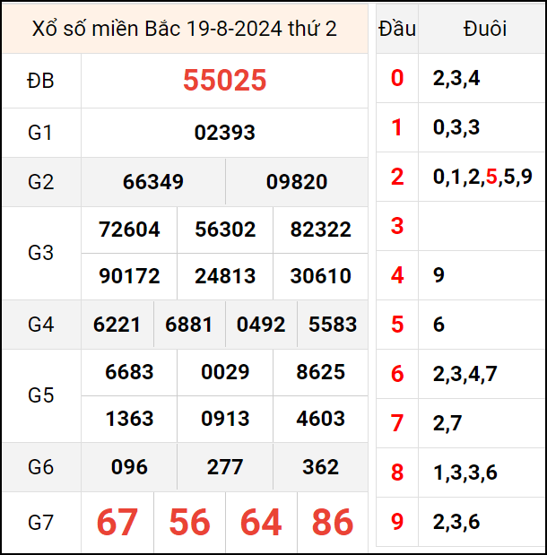Click G3 number 30610

320,276
